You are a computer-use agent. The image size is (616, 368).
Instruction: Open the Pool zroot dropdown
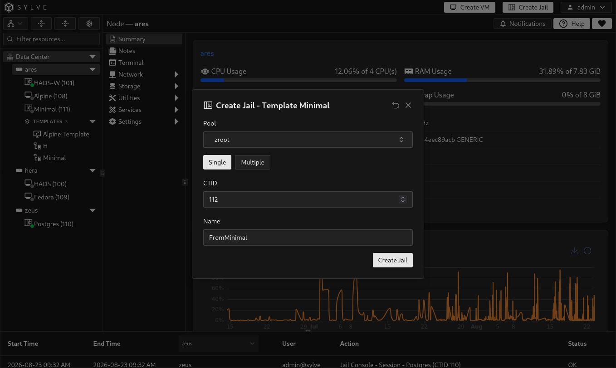308,140
